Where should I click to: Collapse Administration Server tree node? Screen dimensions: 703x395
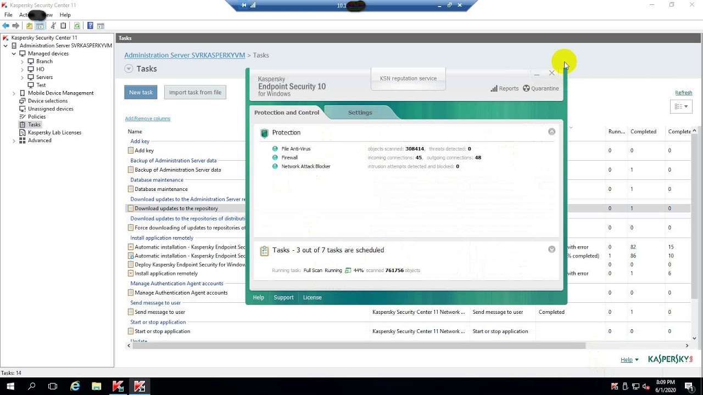point(6,46)
